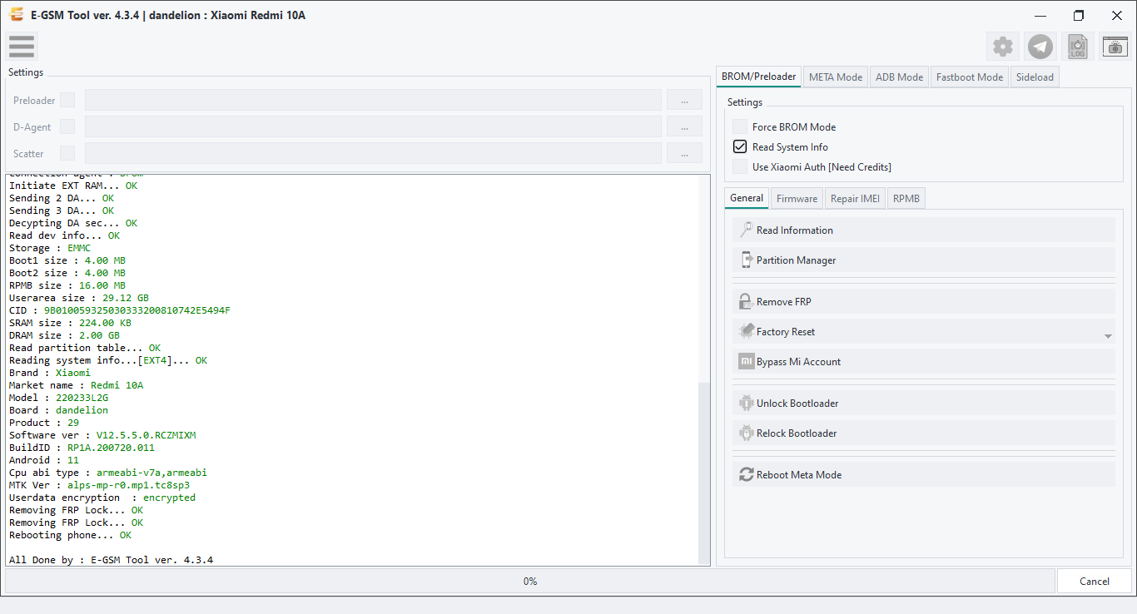Open the Repair IMEI sub-tab
Screen dimensions: 1137x614
[855, 199]
